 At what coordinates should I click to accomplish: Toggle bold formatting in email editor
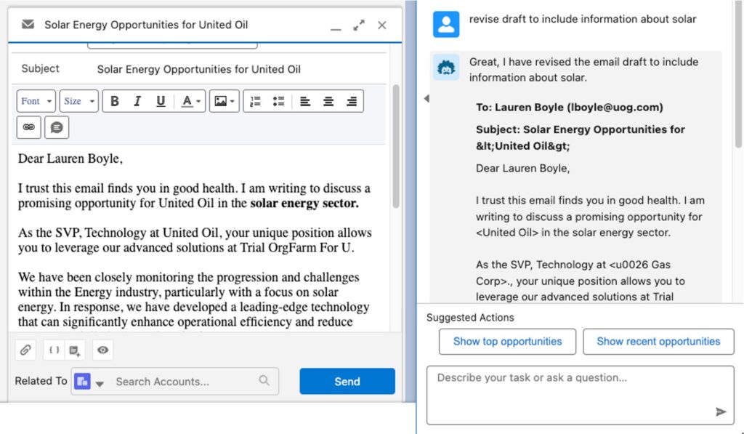tap(114, 101)
